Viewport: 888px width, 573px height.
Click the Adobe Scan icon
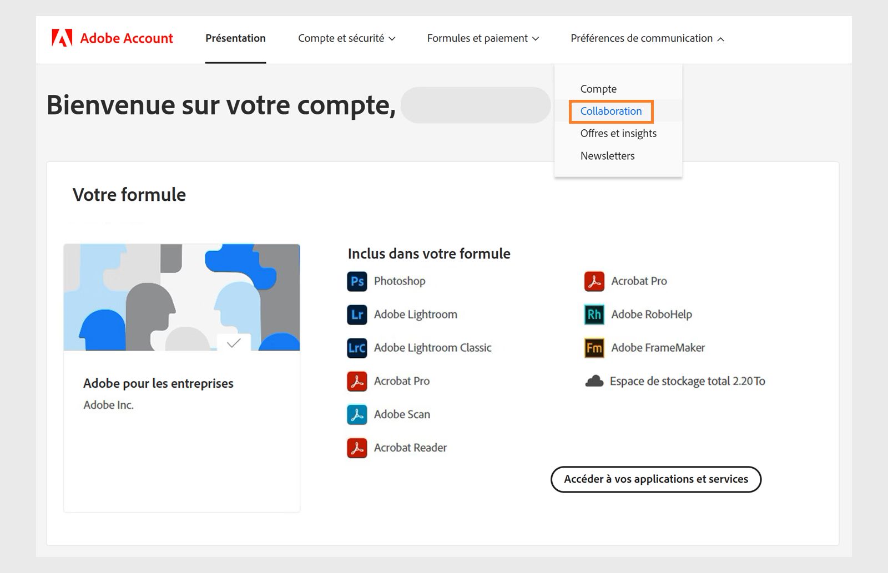click(357, 414)
